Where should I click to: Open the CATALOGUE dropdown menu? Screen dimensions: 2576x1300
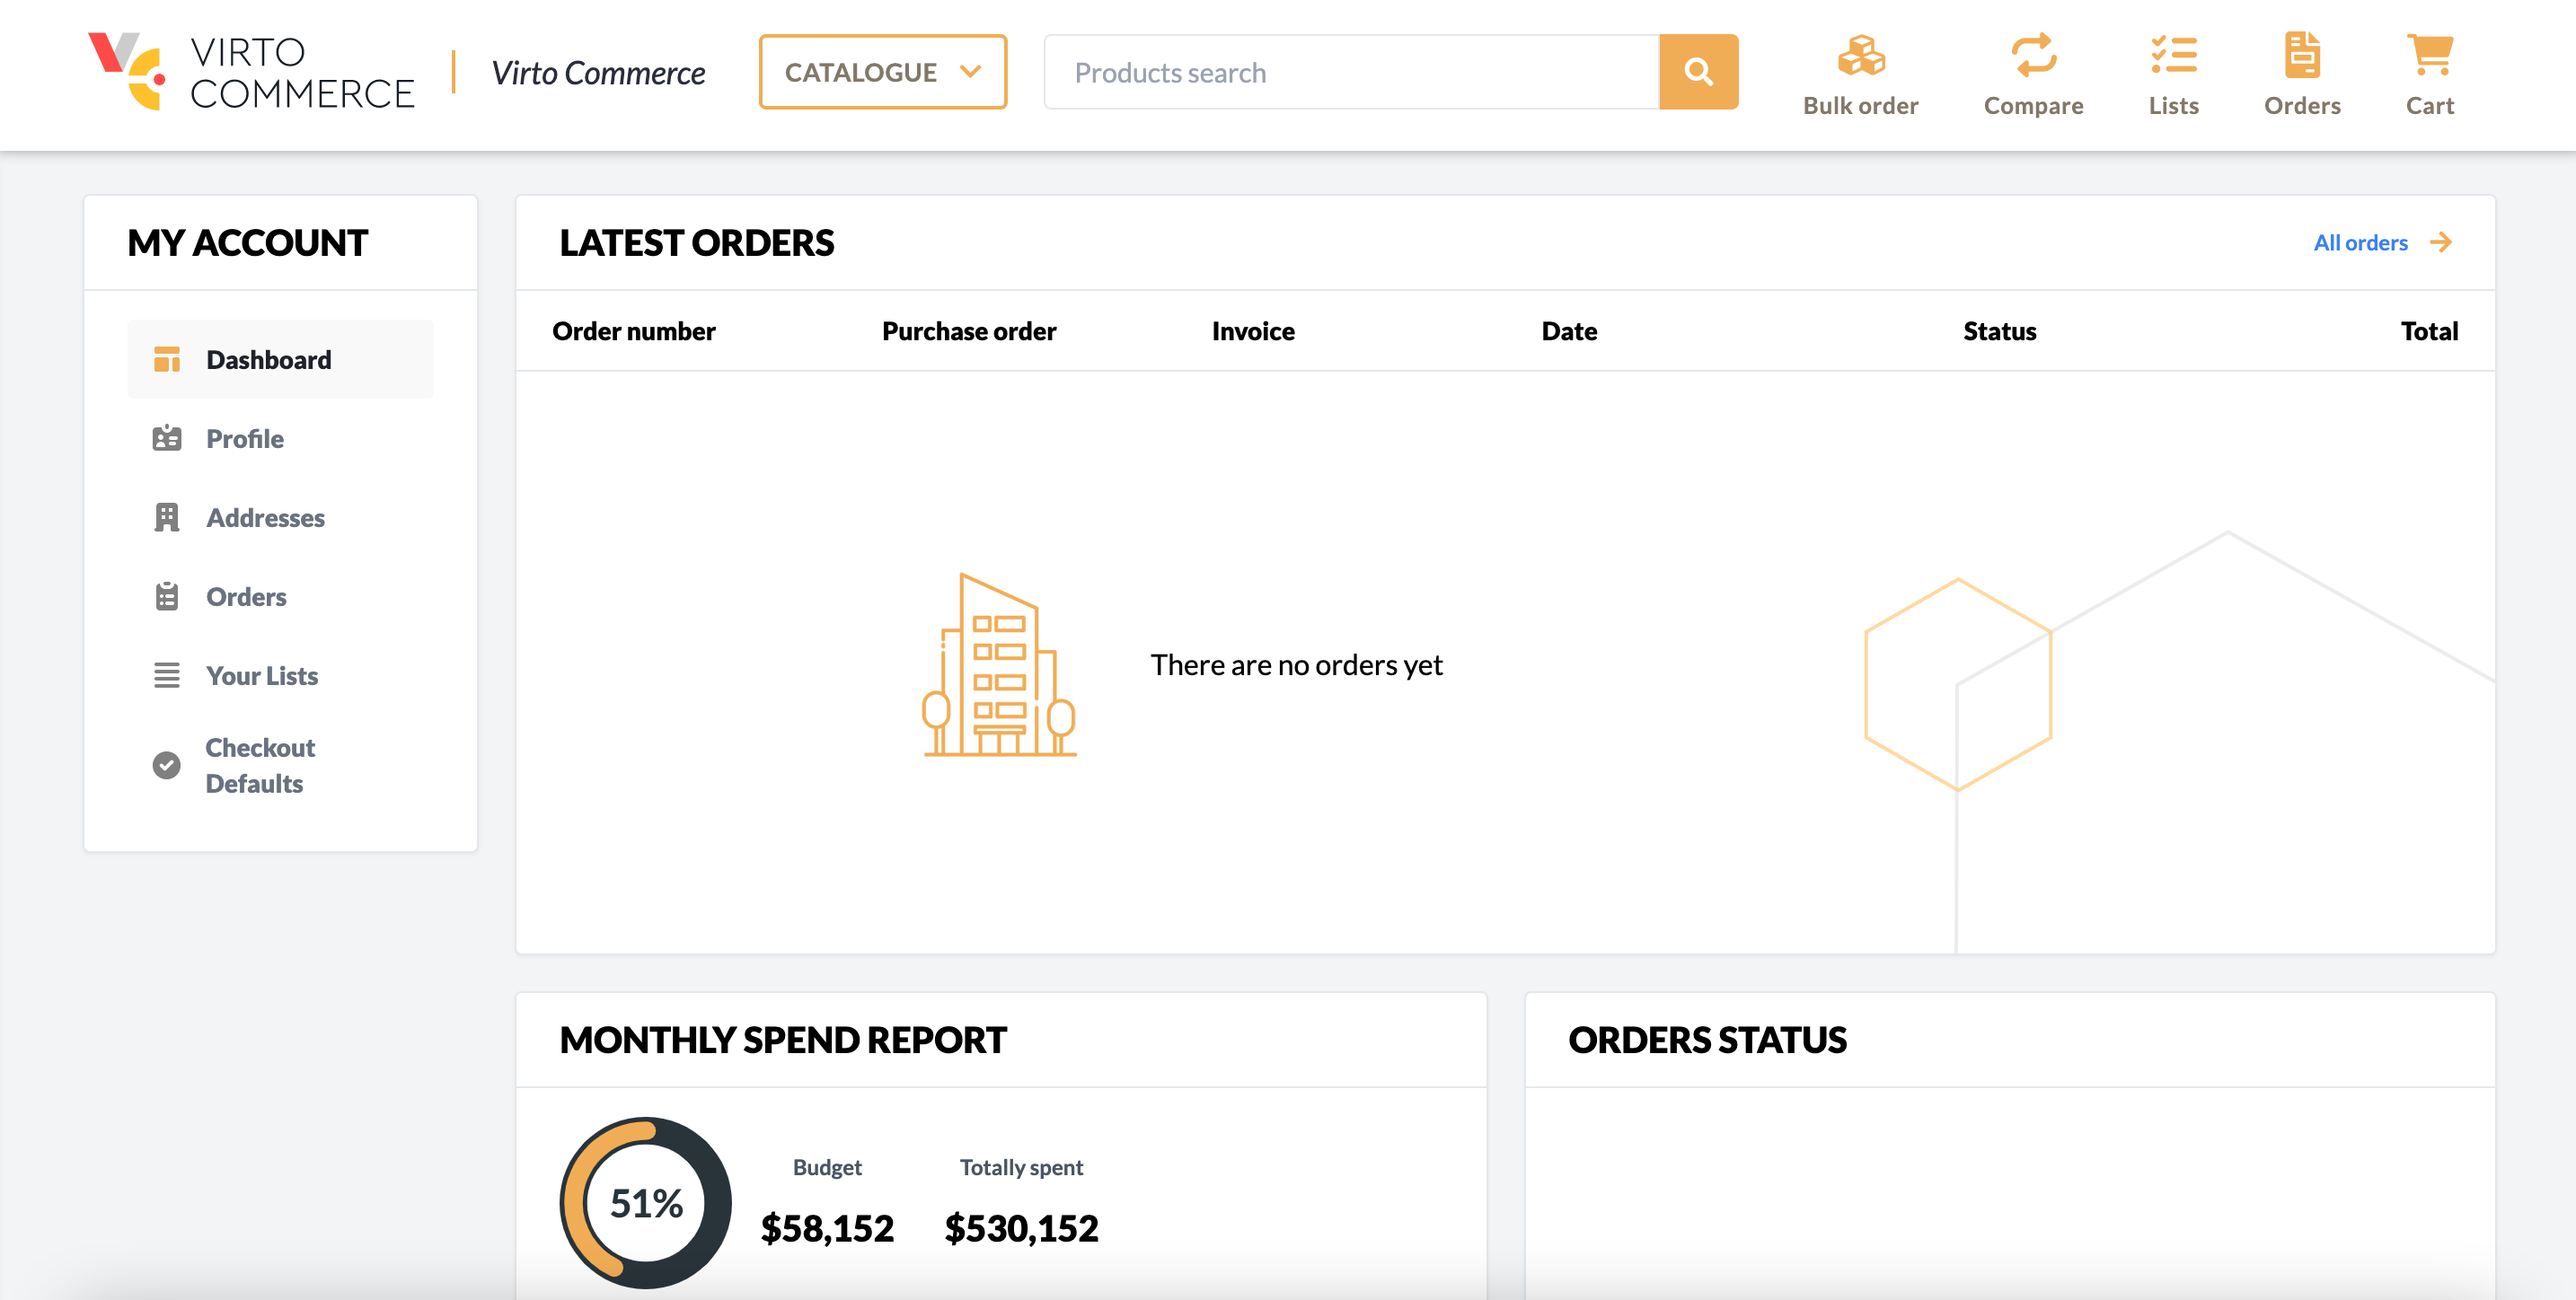(882, 71)
